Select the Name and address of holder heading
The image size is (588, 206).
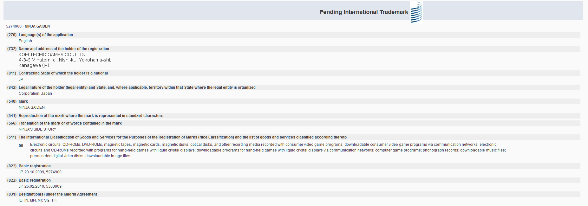pos(64,49)
